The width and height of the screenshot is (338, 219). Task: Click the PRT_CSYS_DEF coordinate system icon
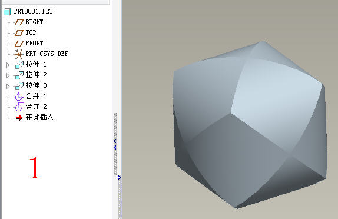click(19, 54)
